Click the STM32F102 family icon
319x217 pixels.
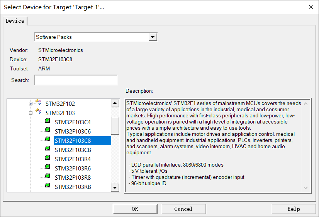(x=38, y=102)
